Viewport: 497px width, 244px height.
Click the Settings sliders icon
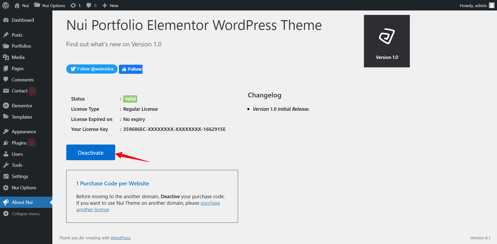coord(6,176)
